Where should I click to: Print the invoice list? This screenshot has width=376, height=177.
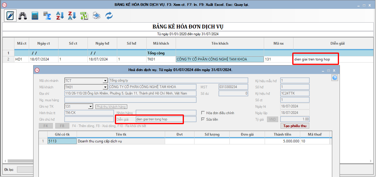pos(97,16)
